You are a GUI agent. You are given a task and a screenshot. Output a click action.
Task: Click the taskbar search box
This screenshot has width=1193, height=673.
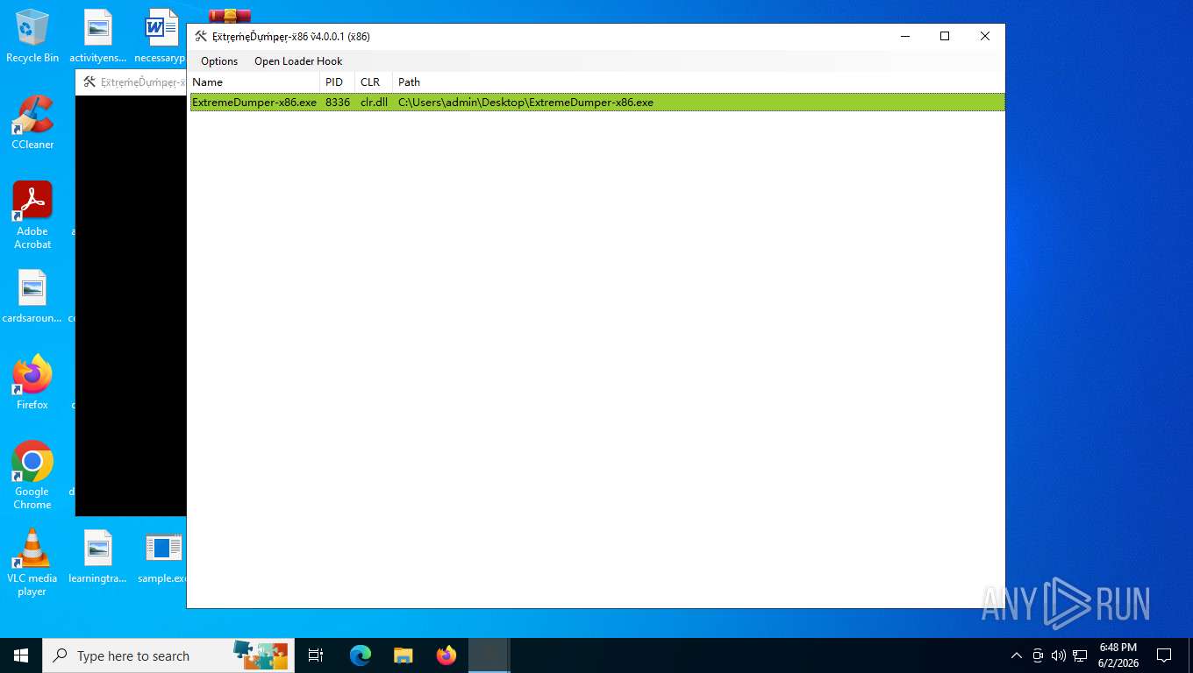coord(168,655)
